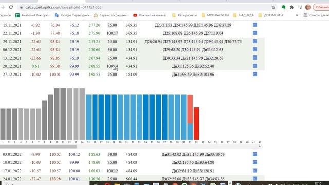
Task: Select the first blue bar 15 in chart
Action: 88,117
